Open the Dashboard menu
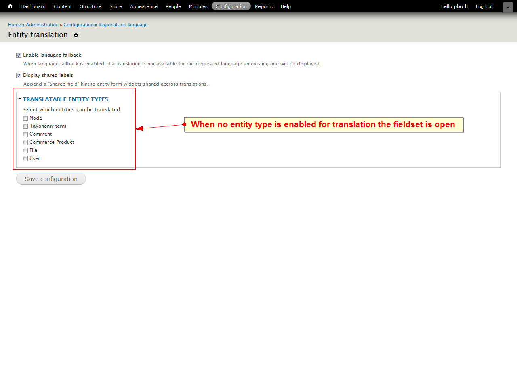 click(x=33, y=6)
